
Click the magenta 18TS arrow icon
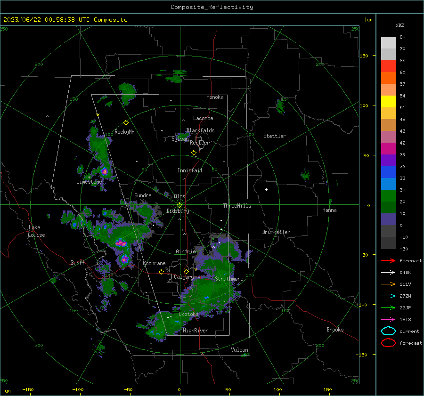click(388, 320)
